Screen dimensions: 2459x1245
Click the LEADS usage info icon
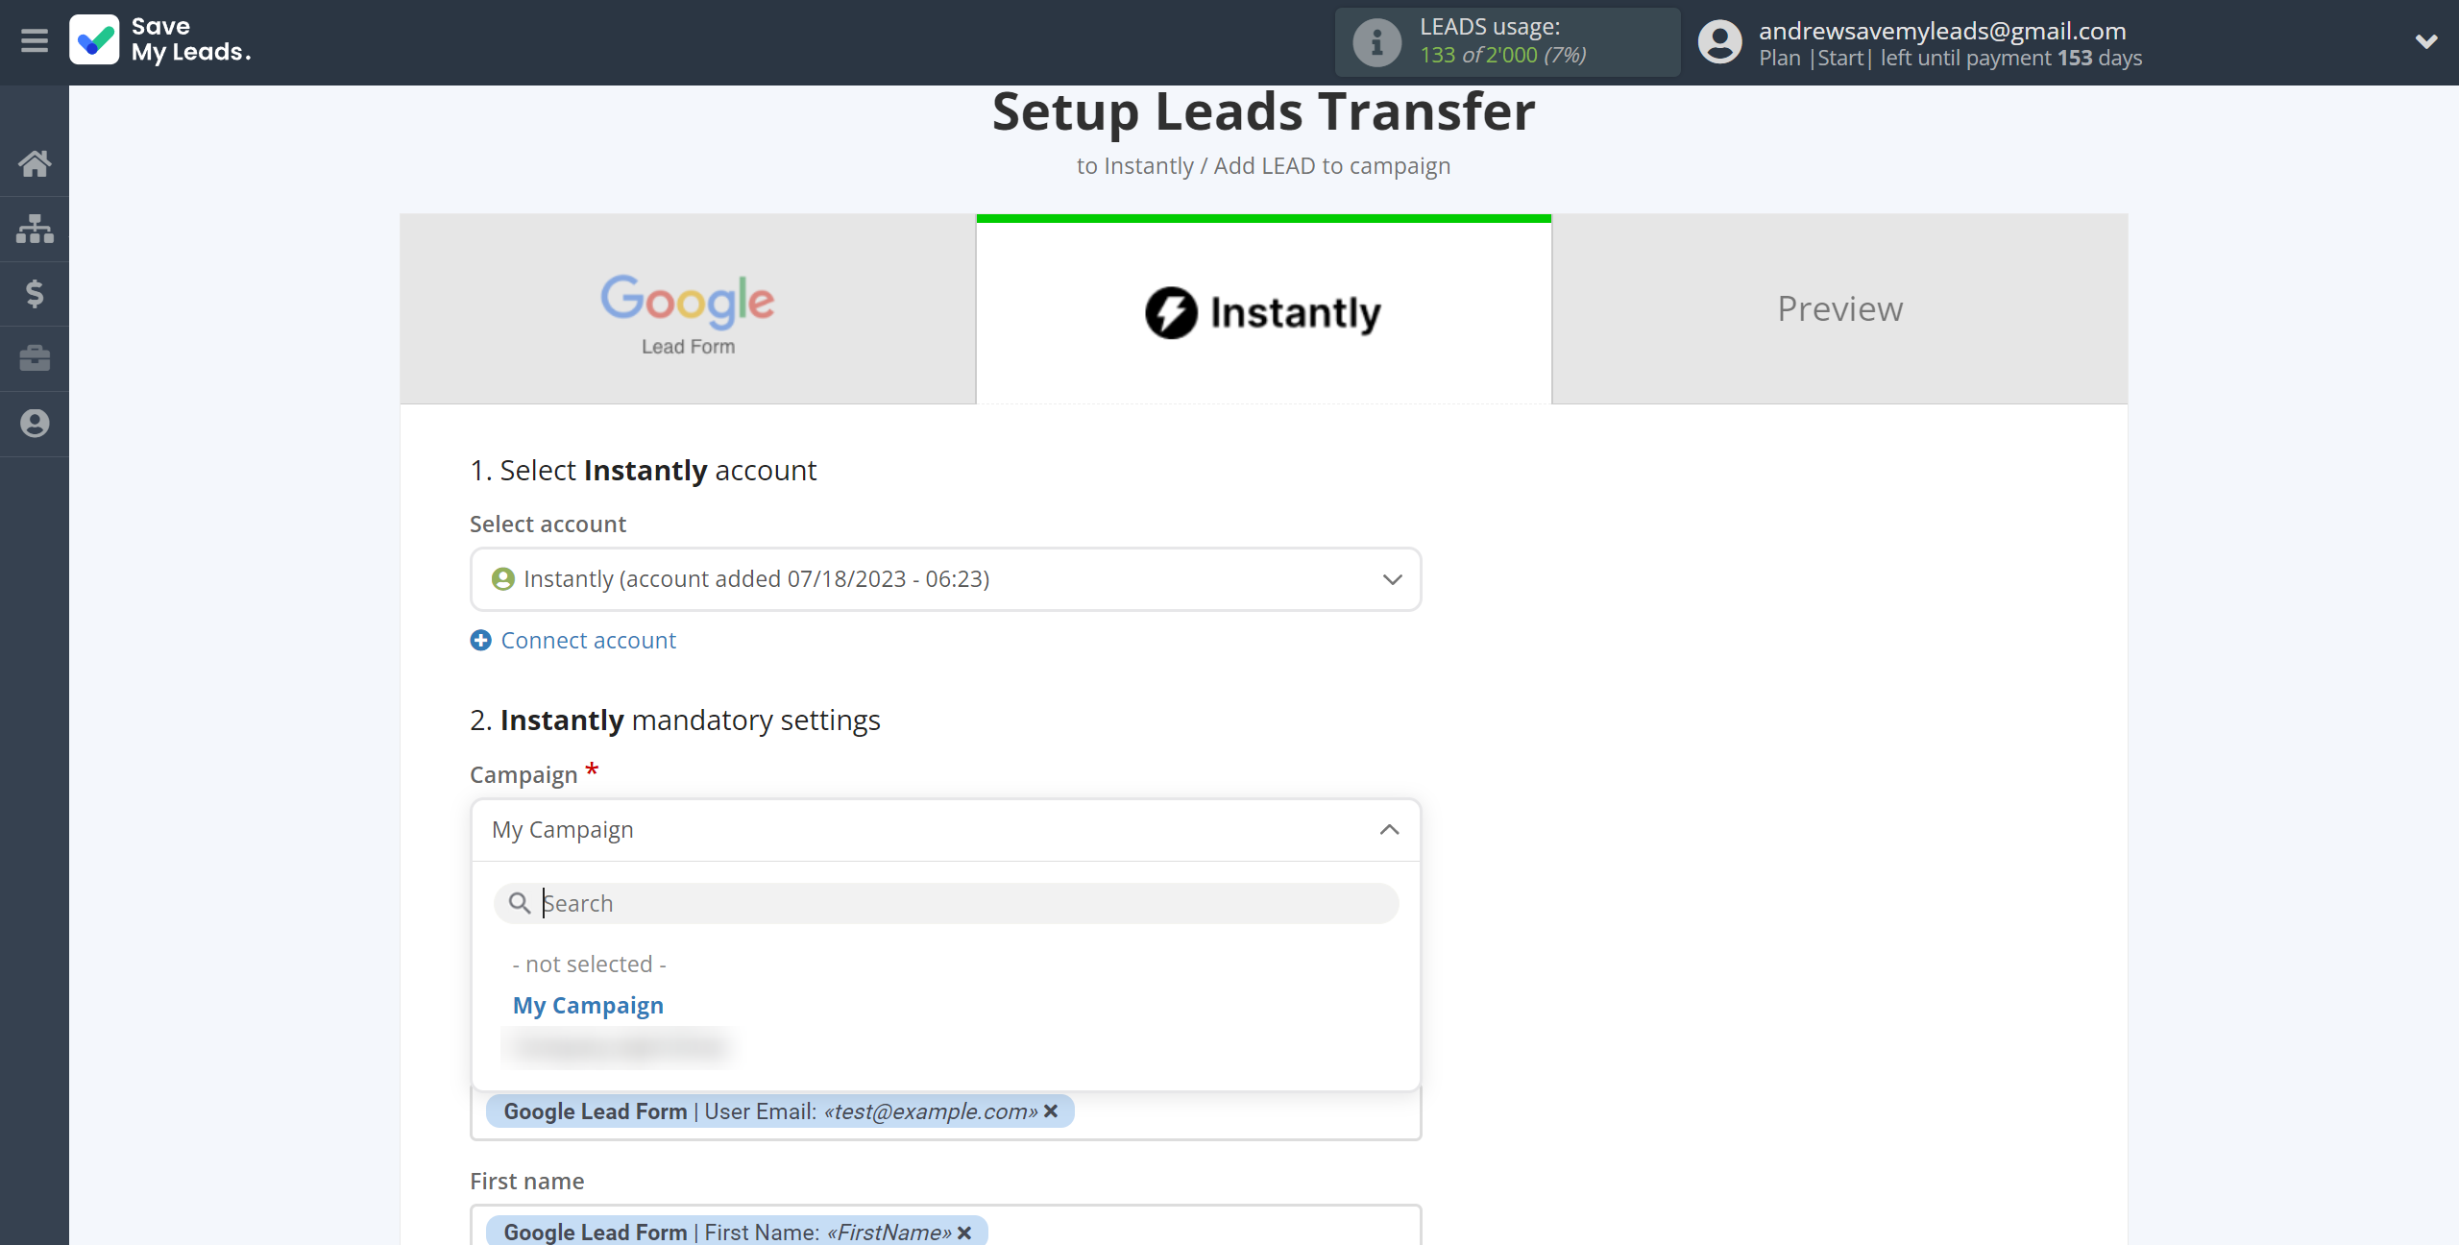click(1376, 42)
